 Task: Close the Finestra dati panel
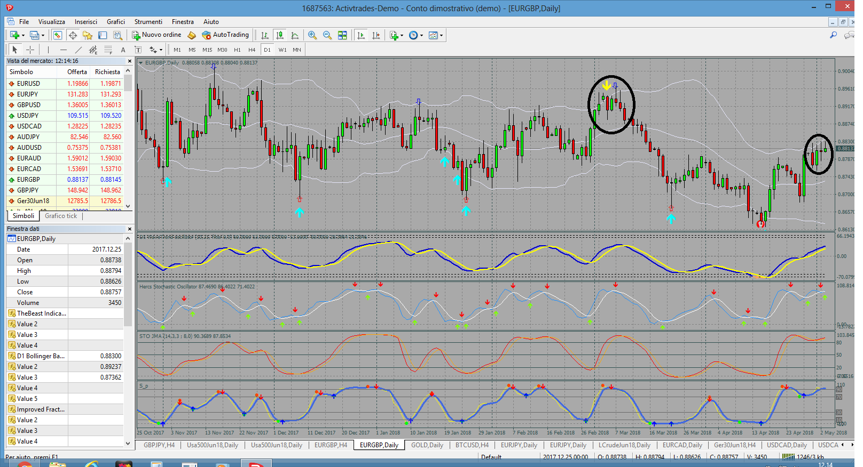129,229
